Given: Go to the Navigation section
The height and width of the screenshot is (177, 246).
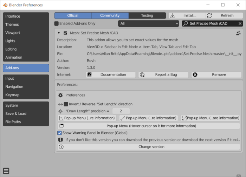Looking at the screenshot, I should 26,87.
